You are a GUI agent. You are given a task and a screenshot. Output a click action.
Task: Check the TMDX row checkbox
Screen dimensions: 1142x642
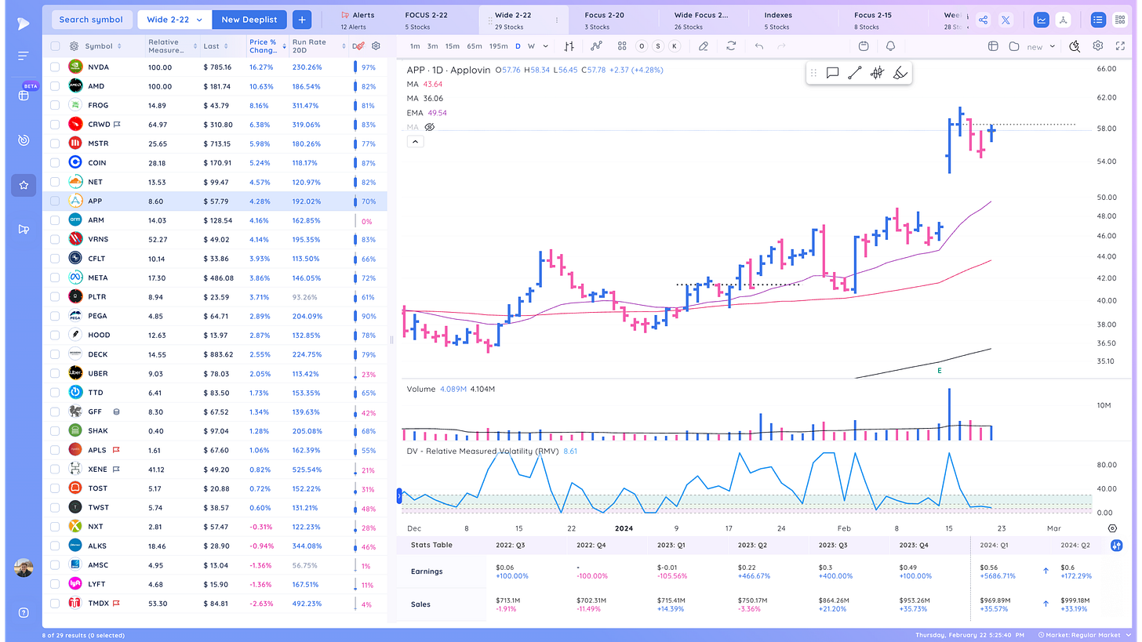pos(55,604)
